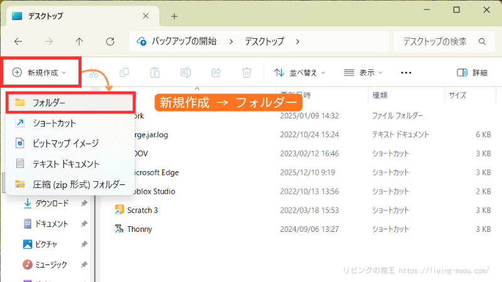The width and height of the screenshot is (502, 282).
Task: Open the 表示 view dropdown
Action: coord(363,73)
